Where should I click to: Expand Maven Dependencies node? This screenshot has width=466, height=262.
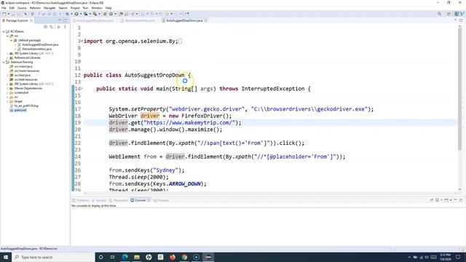(7, 88)
